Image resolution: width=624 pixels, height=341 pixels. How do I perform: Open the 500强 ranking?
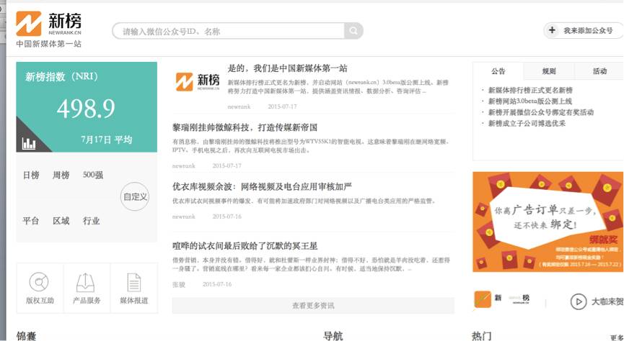[x=93, y=175]
